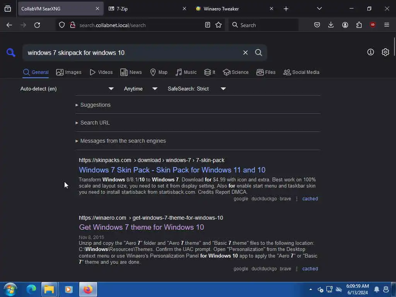Select It search category

(210, 72)
